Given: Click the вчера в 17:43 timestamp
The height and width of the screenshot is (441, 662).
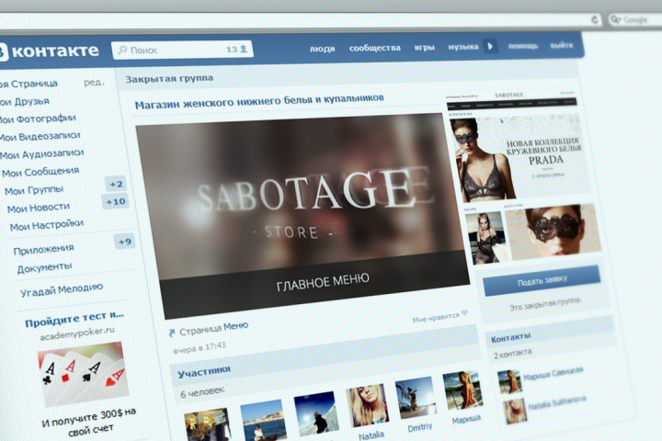Looking at the screenshot, I should 200,347.
